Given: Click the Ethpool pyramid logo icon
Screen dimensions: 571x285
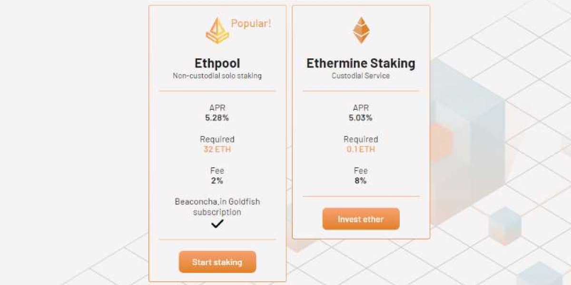Looking at the screenshot, I should 217,30.
